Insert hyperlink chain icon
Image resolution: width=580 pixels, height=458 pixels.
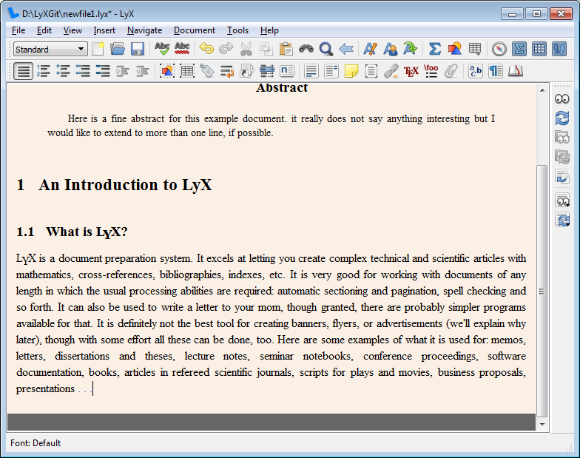click(x=391, y=71)
